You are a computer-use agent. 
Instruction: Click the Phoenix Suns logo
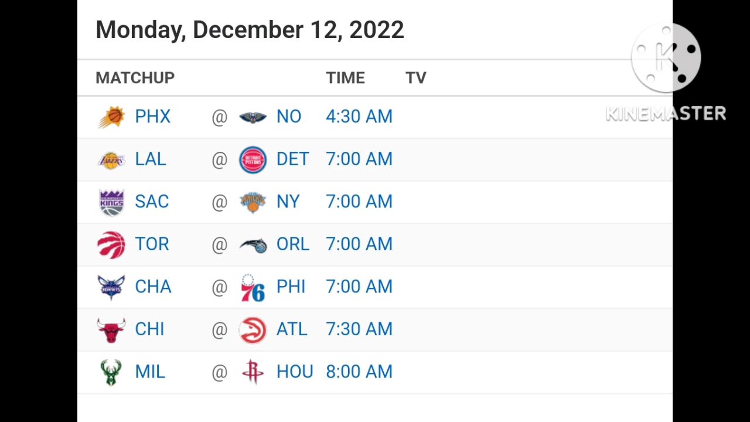pyautogui.click(x=111, y=117)
